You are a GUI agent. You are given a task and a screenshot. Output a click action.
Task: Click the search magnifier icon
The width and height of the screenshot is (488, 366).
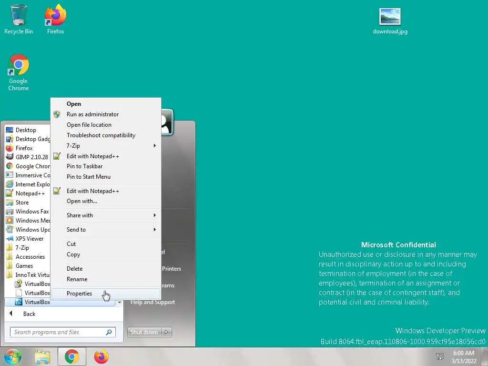point(109,332)
